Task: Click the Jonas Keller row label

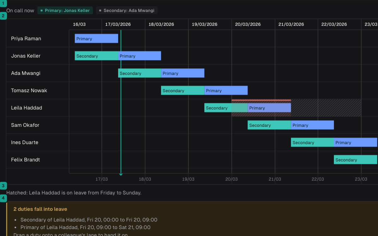Action: [x=26, y=56]
